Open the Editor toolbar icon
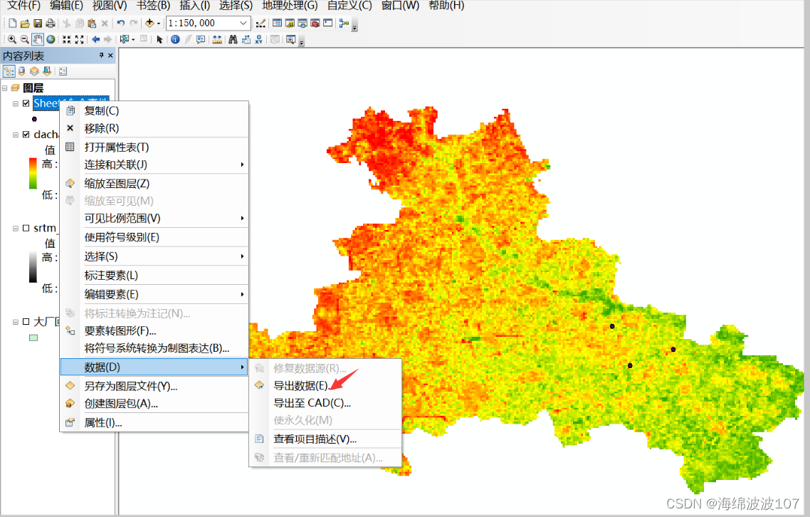810x517 pixels. (x=261, y=23)
